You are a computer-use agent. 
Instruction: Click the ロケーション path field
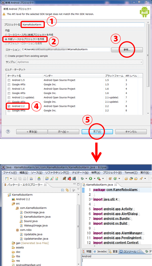(x=66, y=49)
